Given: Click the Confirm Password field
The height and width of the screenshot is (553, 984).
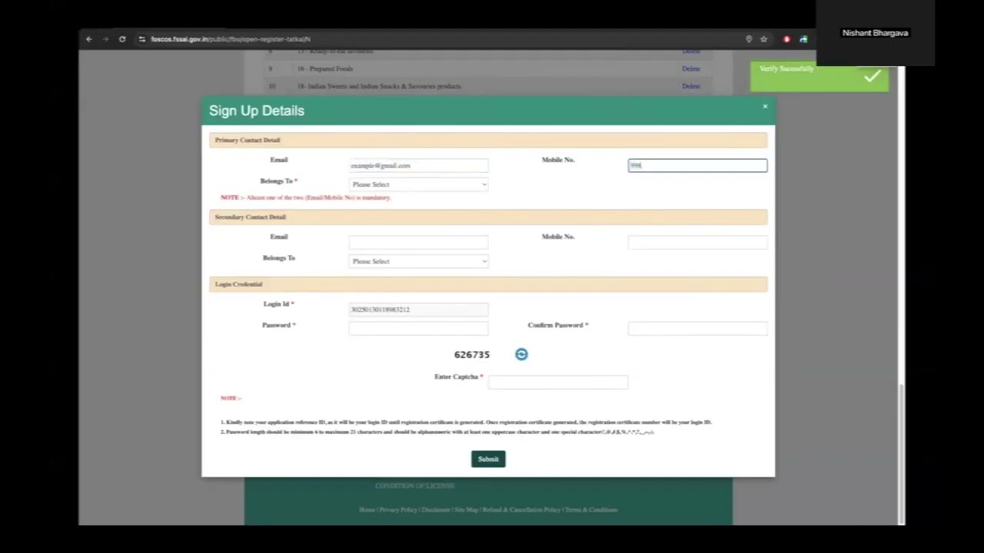Looking at the screenshot, I should click(697, 329).
